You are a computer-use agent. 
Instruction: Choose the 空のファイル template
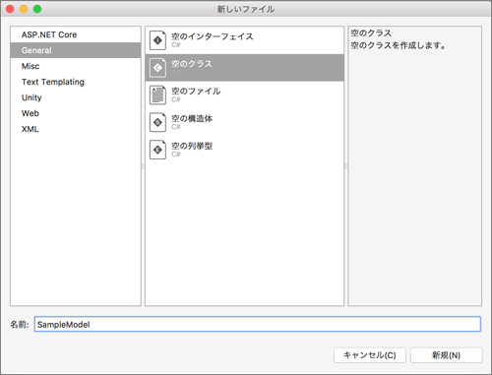pos(244,95)
